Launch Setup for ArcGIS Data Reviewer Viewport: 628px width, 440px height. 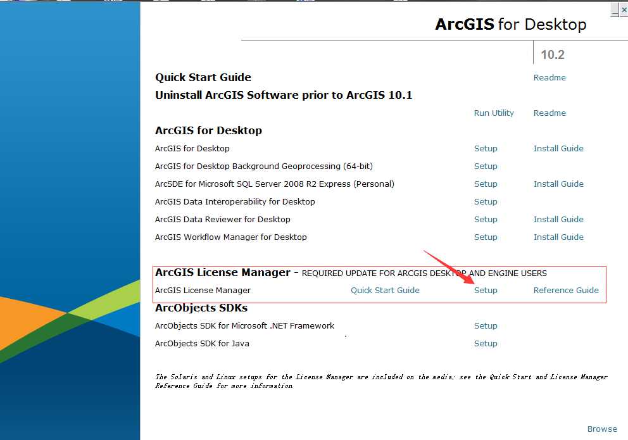point(486,220)
